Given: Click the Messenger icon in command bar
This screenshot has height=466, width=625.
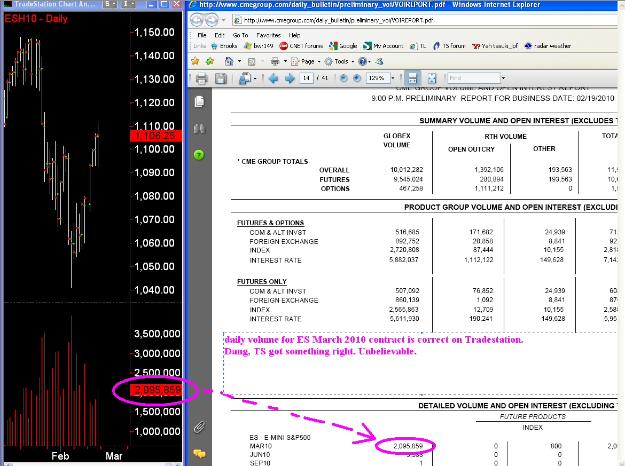Looking at the screenshot, I should (379, 61).
